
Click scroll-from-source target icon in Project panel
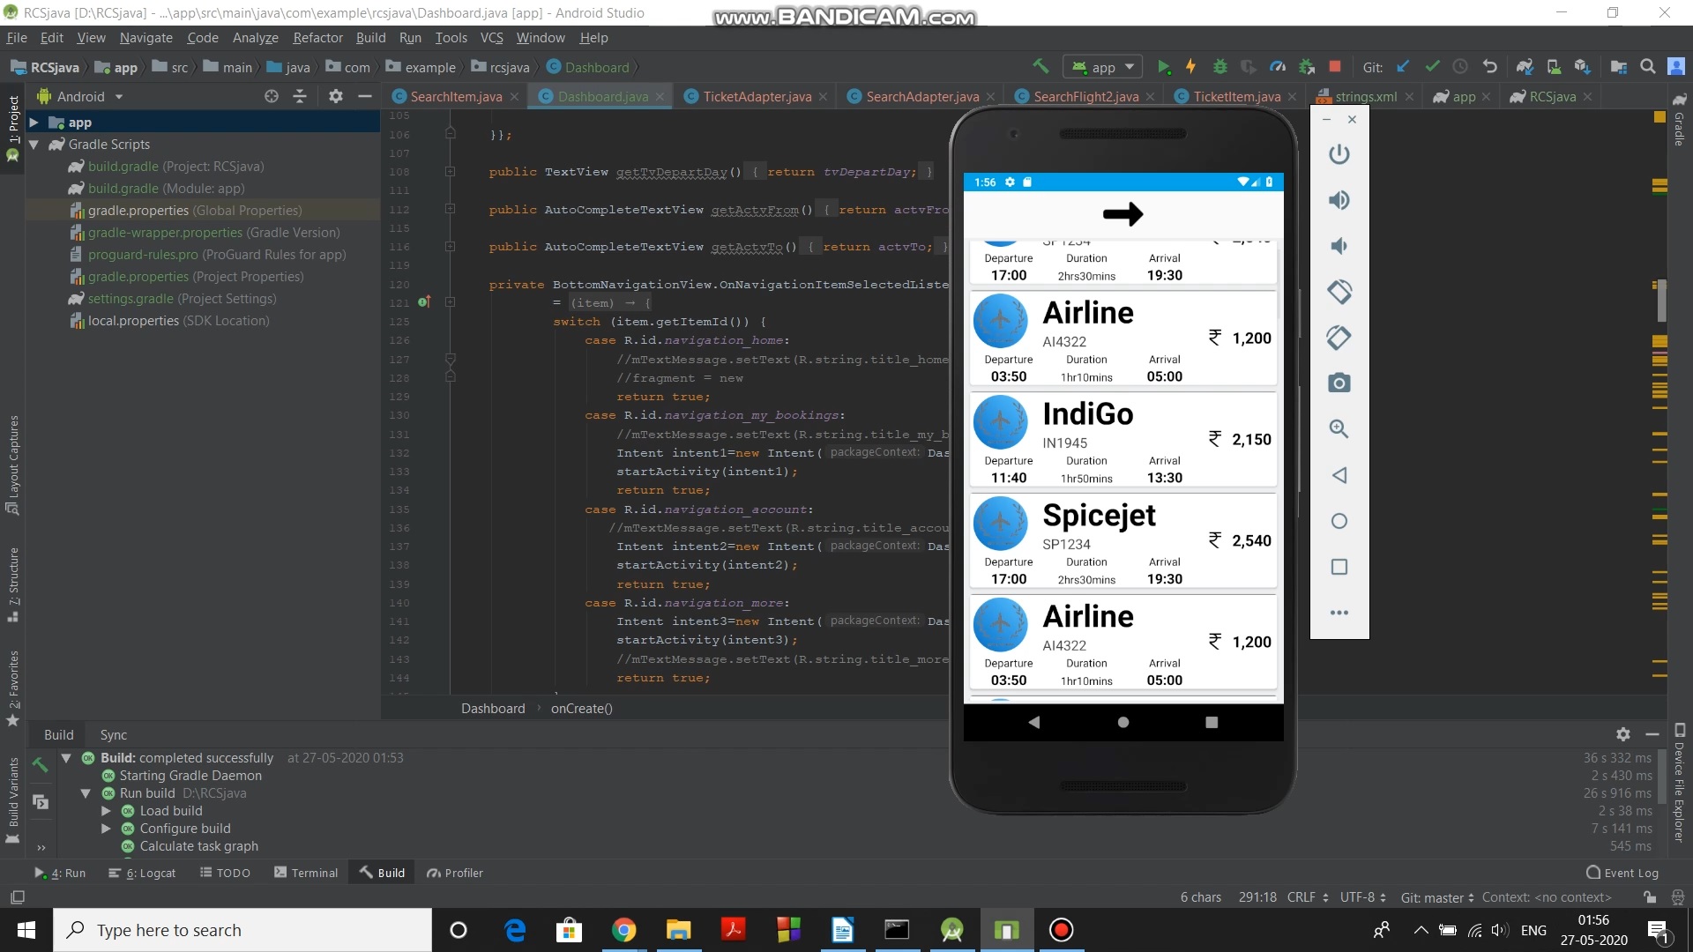(x=272, y=96)
